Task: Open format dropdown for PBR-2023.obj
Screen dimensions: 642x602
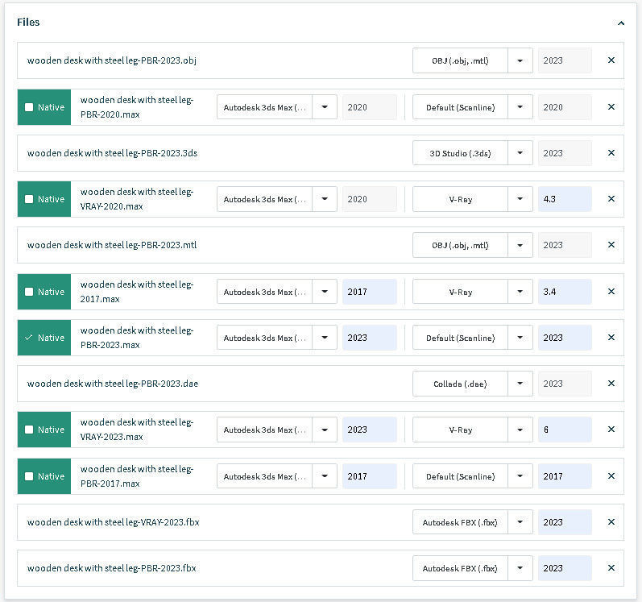Action: point(520,60)
